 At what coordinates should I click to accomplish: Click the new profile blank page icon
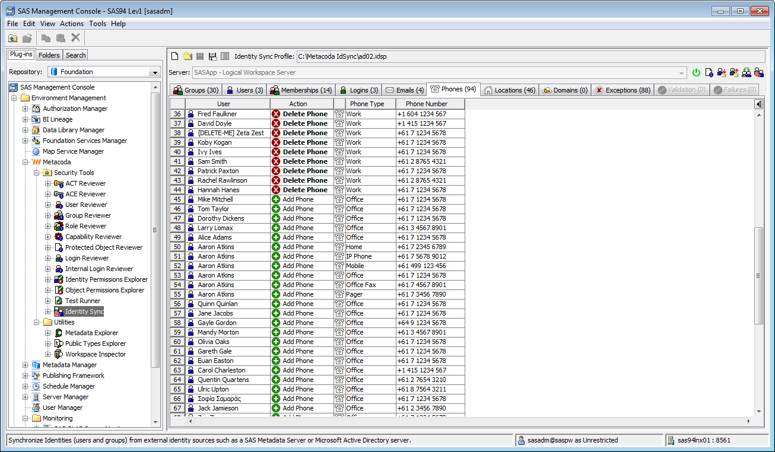[174, 56]
